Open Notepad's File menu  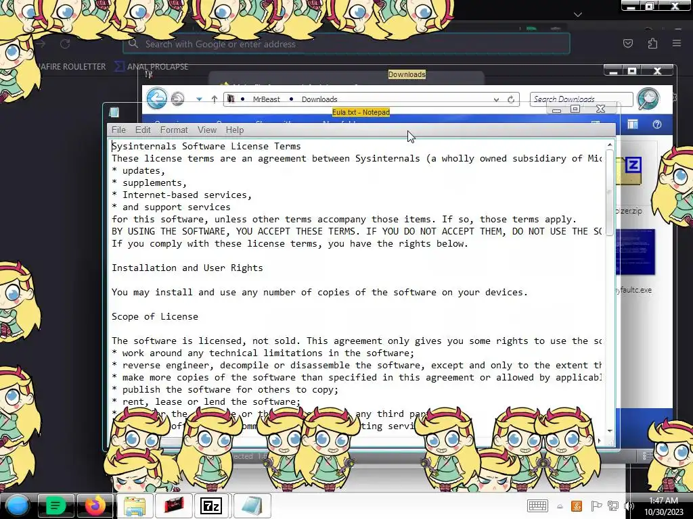118,130
